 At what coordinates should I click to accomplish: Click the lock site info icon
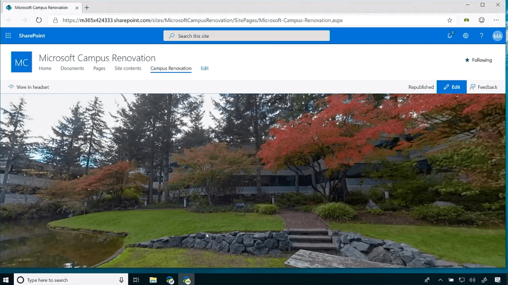tap(55, 20)
